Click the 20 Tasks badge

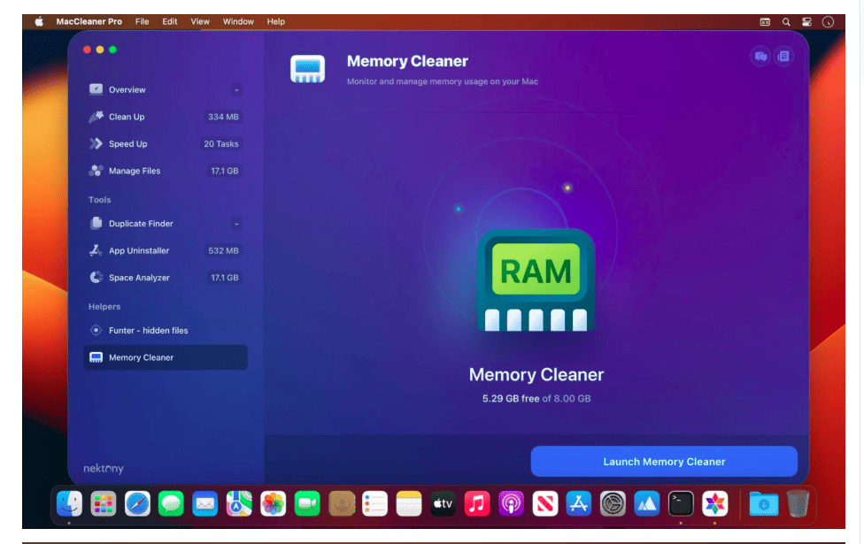click(x=221, y=143)
